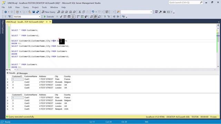Open a New Query window
The height and width of the screenshot is (124, 221).
click(x=48, y=12)
